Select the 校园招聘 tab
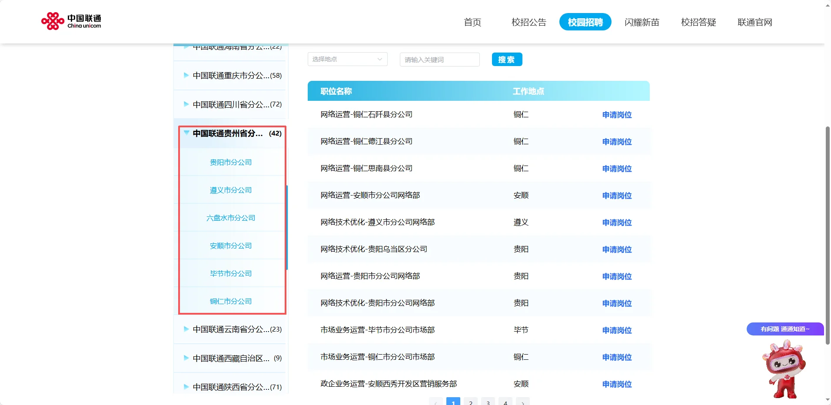 click(585, 22)
